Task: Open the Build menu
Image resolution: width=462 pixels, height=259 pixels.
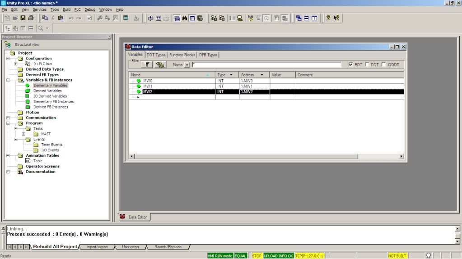Action: (x=66, y=9)
